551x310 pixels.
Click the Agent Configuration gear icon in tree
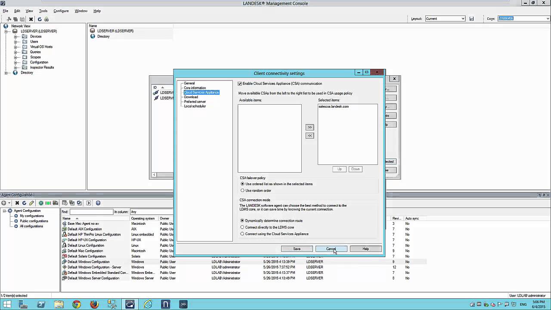(x=10, y=211)
